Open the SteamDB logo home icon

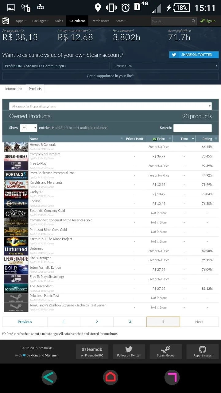(x=6, y=21)
